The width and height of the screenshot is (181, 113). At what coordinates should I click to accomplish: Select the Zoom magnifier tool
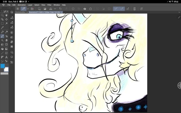2,15
